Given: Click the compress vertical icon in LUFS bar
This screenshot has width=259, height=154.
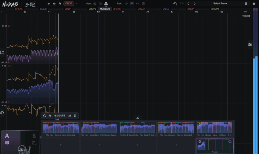Looking at the screenshot, I should [x=75, y=116].
